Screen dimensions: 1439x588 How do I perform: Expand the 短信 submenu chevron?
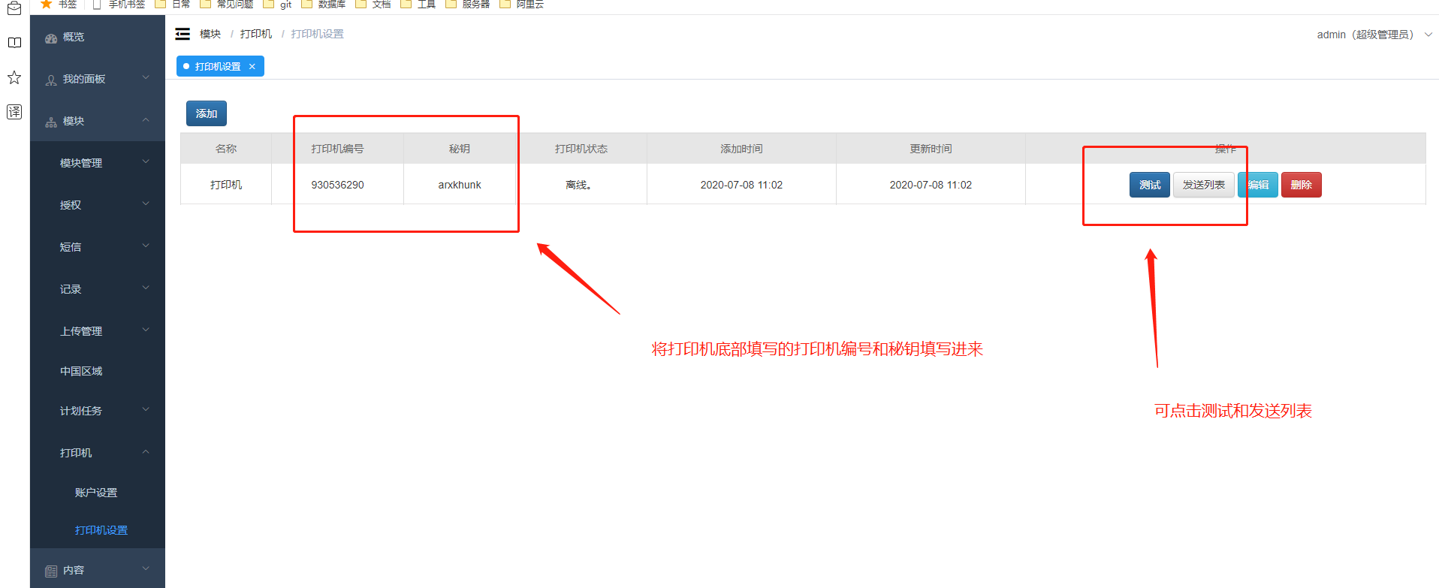pyautogui.click(x=146, y=246)
